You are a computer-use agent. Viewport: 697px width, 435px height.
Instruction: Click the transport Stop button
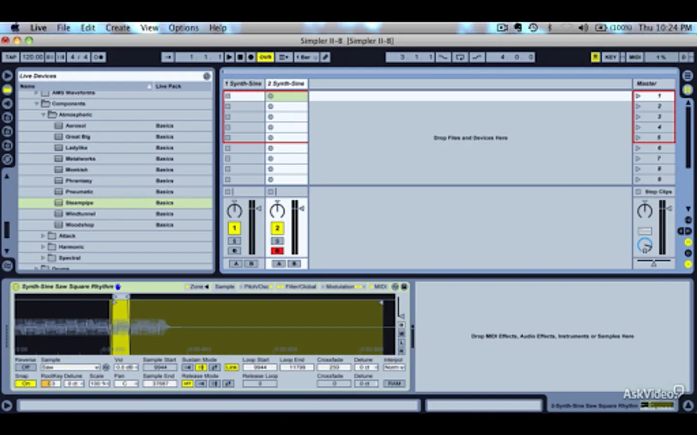[240, 57]
